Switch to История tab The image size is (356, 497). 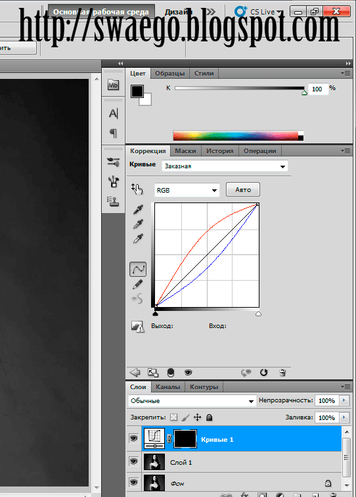tap(220, 151)
